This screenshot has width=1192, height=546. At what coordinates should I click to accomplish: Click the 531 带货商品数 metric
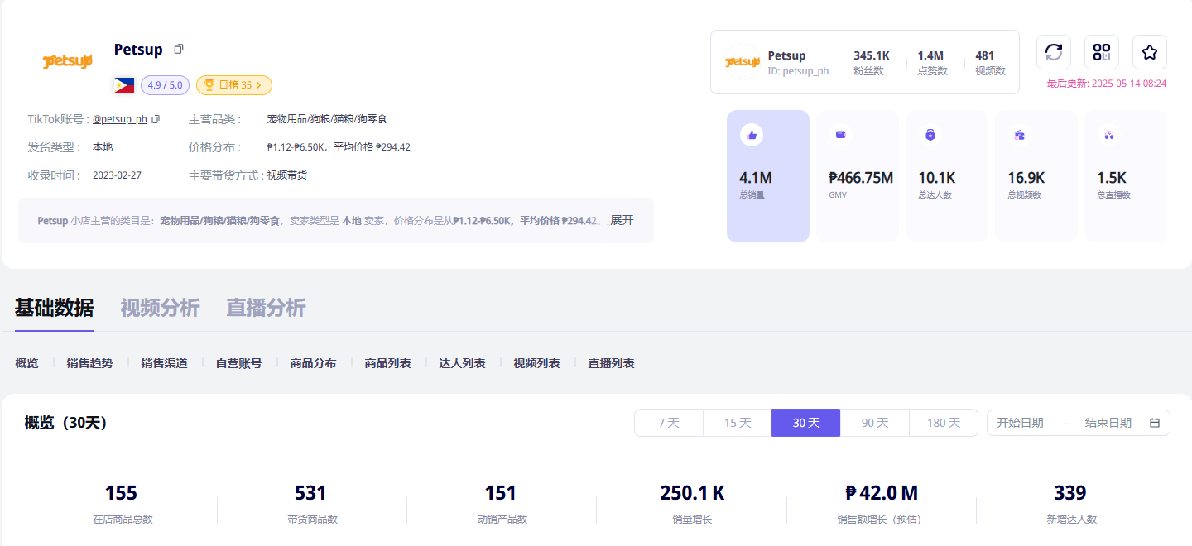click(x=311, y=503)
